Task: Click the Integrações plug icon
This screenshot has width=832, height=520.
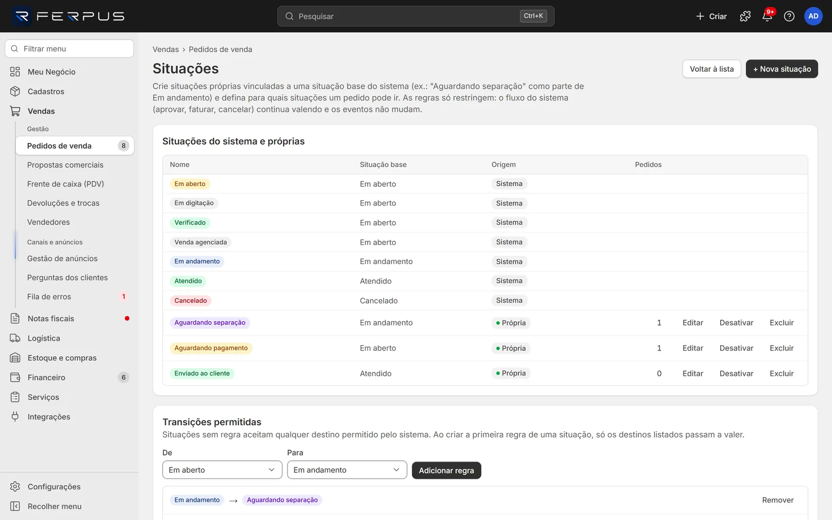Action: (15, 417)
